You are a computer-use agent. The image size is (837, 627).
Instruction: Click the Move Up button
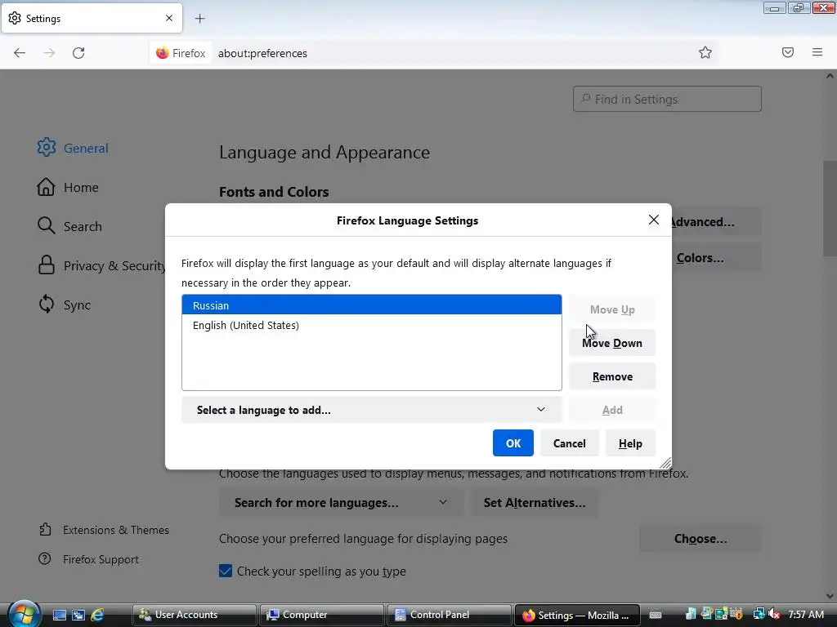[612, 309]
